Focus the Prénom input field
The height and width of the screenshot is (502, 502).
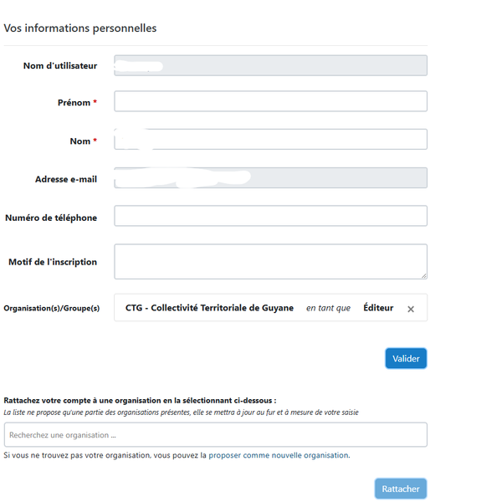click(270, 101)
